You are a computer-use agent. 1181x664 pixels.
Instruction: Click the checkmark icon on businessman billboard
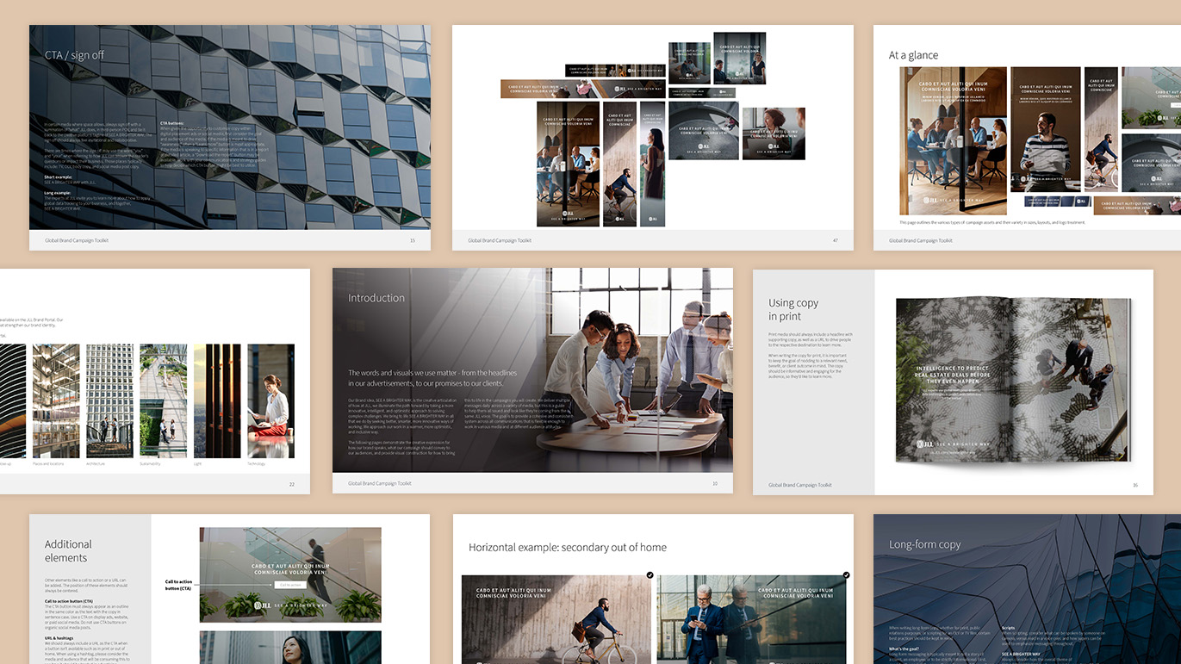(846, 575)
